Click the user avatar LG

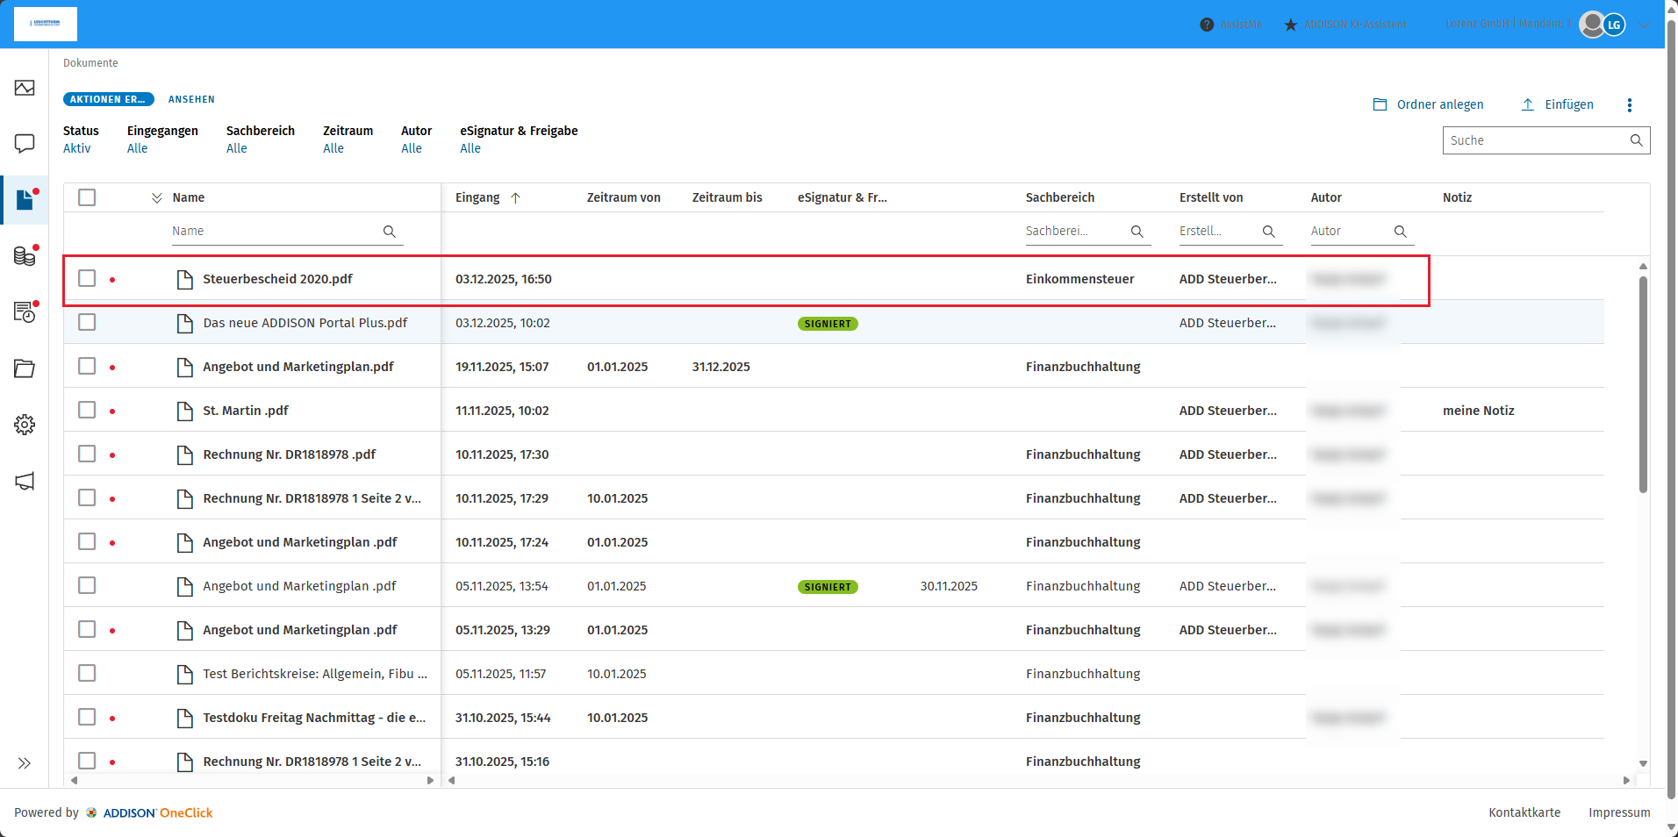(x=1613, y=25)
